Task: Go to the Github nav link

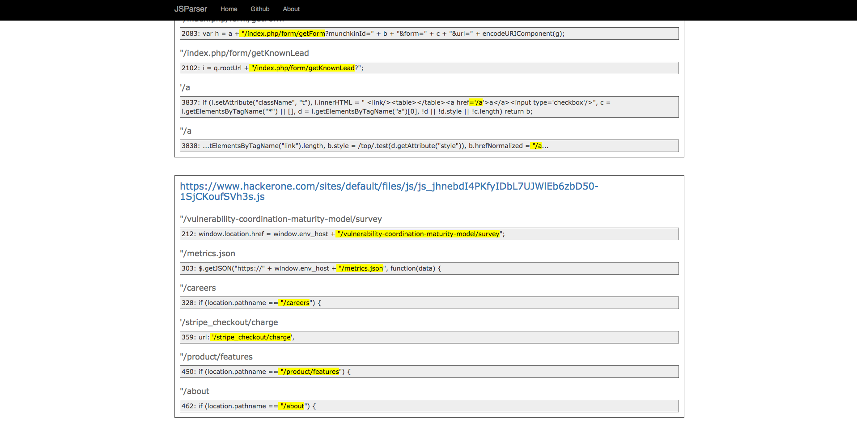Action: pos(260,9)
